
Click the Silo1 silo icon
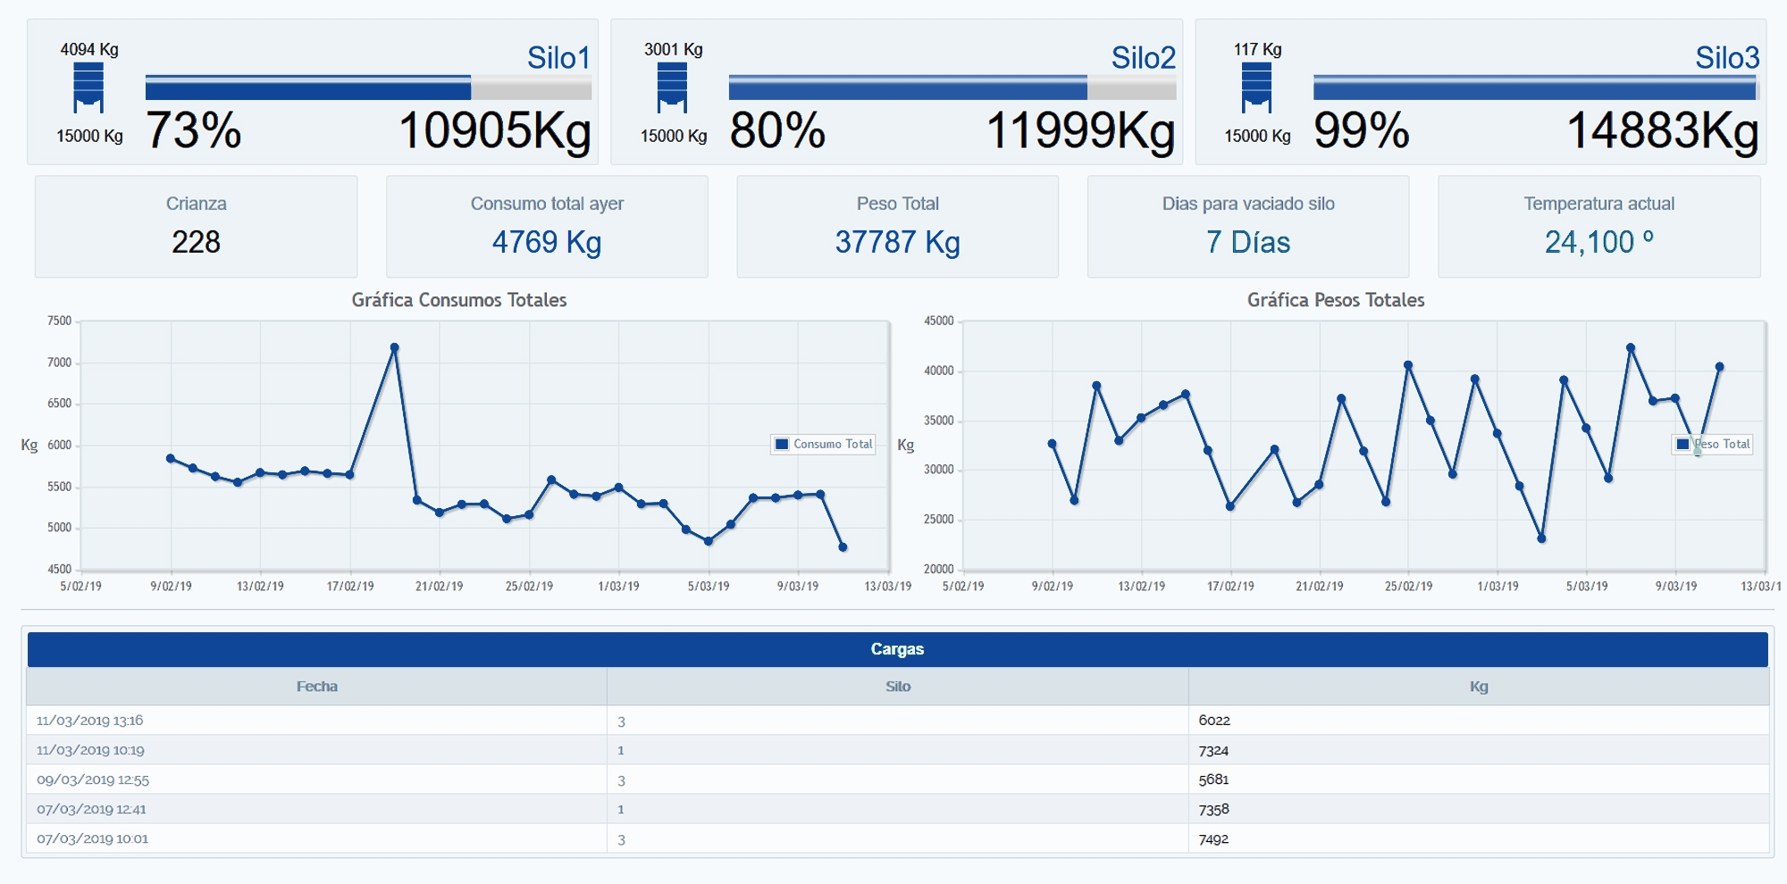click(x=88, y=88)
